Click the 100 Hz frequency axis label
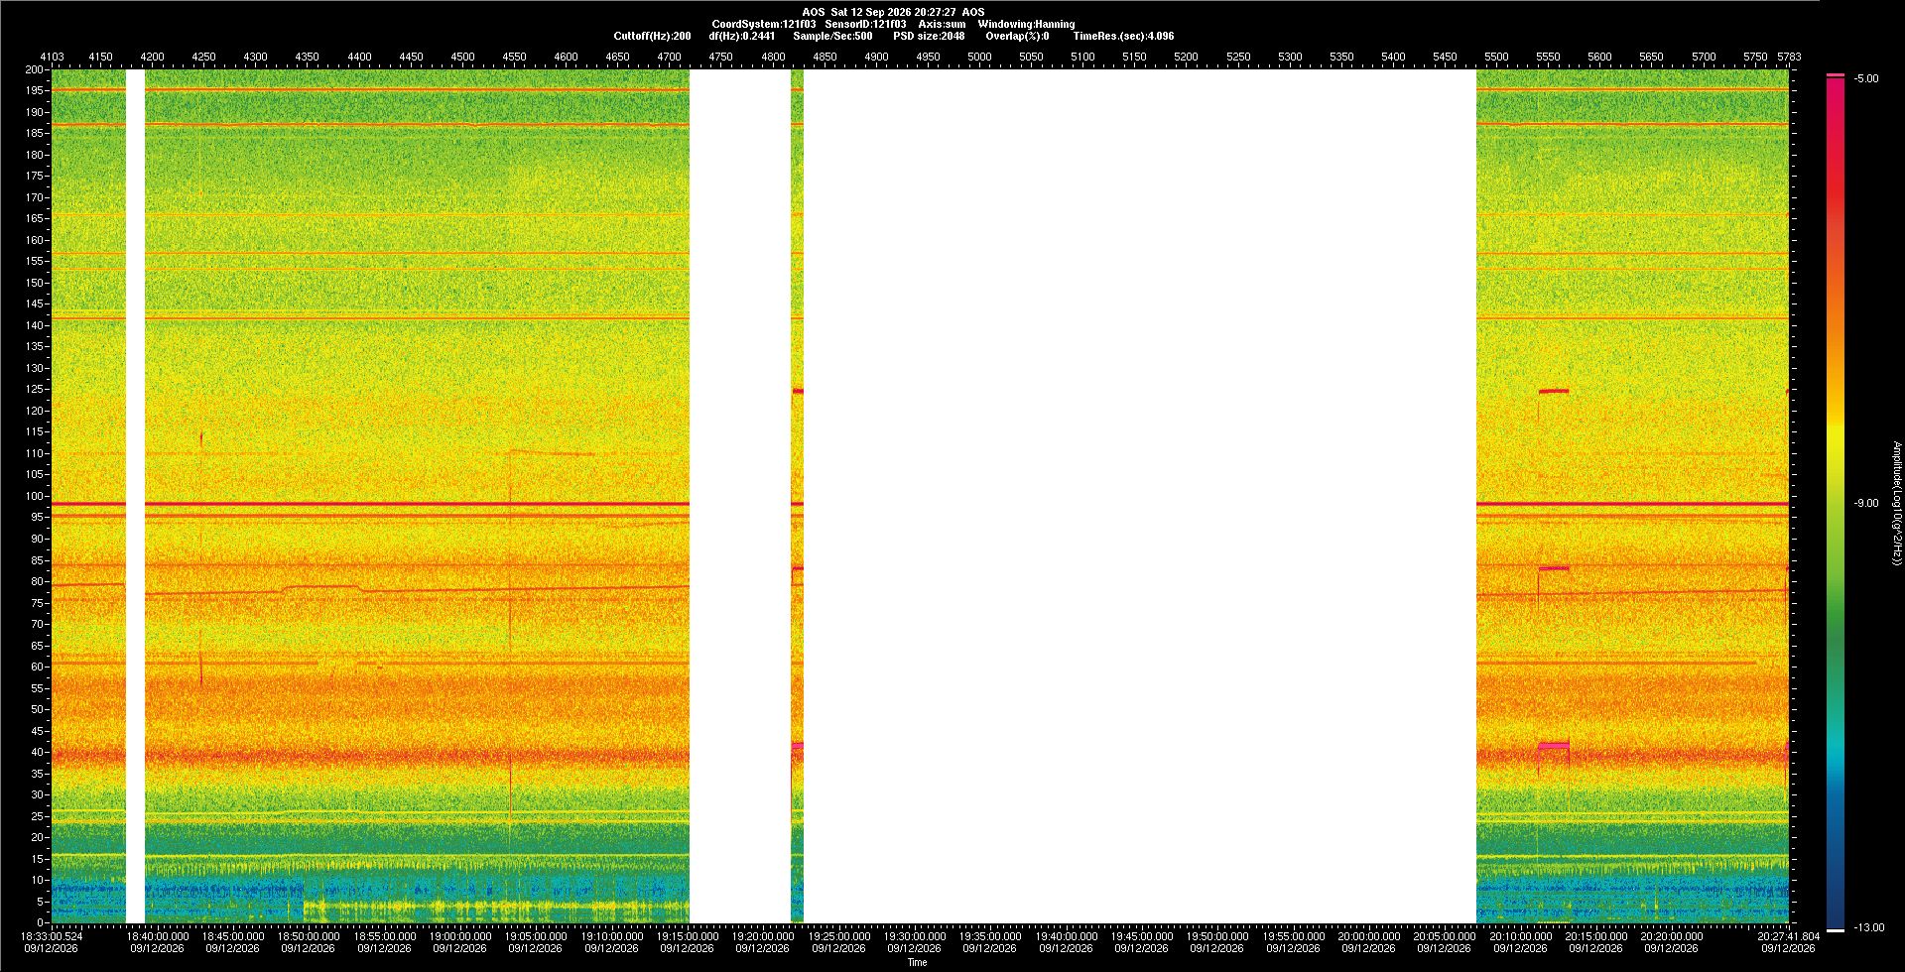The height and width of the screenshot is (972, 1905). point(35,496)
